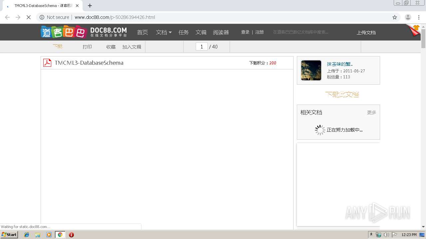Open the 文辑 menu item
Image resolution: width=426 pixels, height=239 pixels.
coord(201,32)
